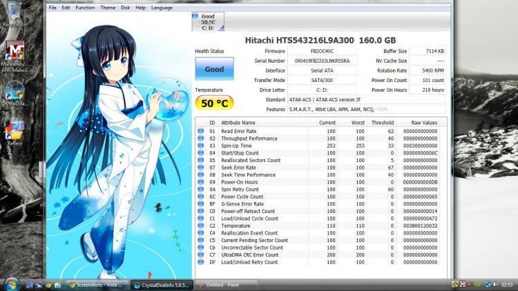
Task: Click the status icon for Reallocation Event Count
Action: pyautogui.click(x=200, y=232)
